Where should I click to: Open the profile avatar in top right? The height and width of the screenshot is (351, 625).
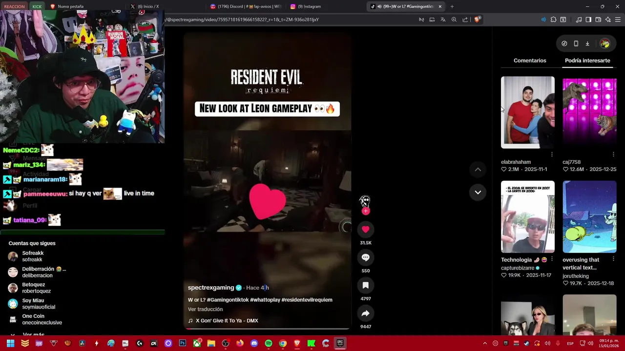click(x=605, y=44)
